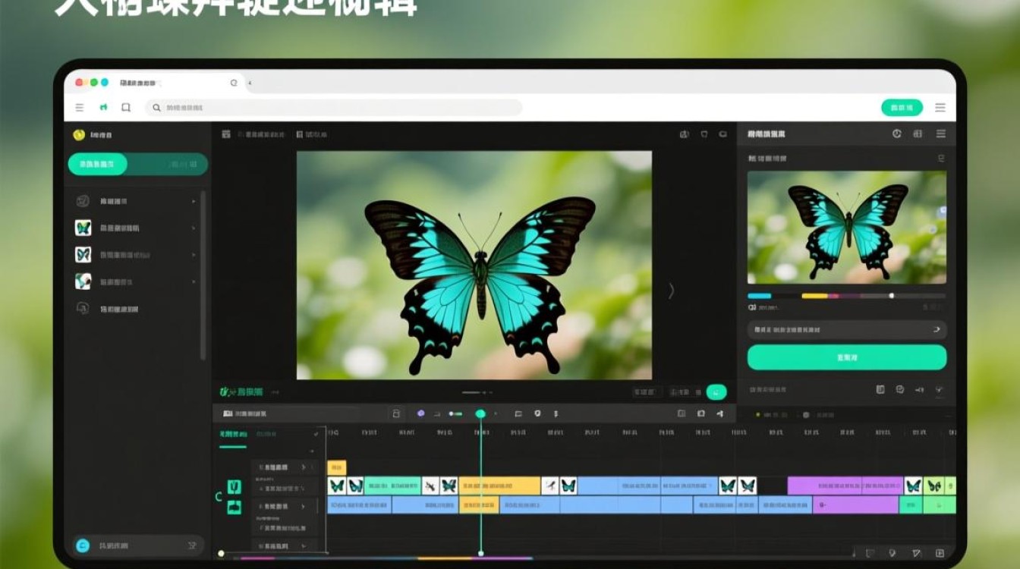Click the square bookmark icon next to search field

126,108
